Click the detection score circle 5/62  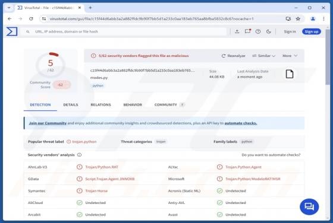51,65
